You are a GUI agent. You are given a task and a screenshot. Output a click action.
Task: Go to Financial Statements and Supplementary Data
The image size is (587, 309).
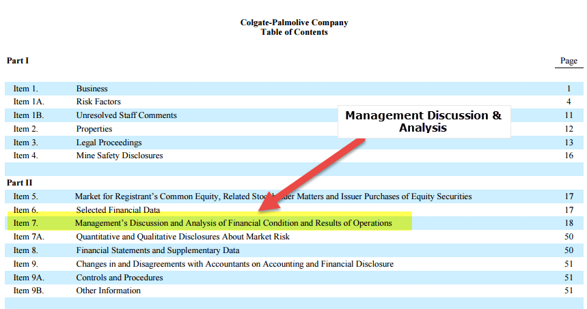click(157, 250)
